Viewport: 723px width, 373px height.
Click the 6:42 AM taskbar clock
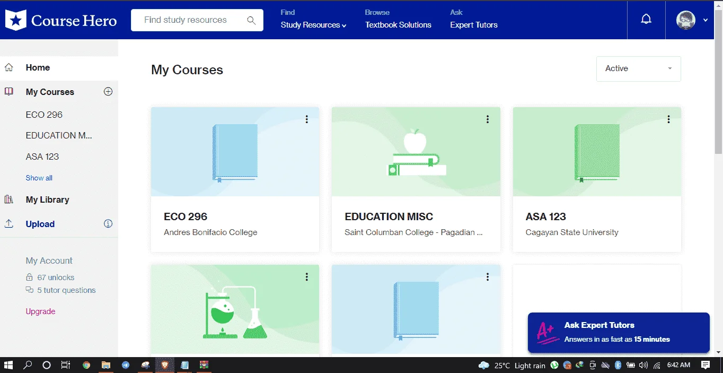click(679, 365)
